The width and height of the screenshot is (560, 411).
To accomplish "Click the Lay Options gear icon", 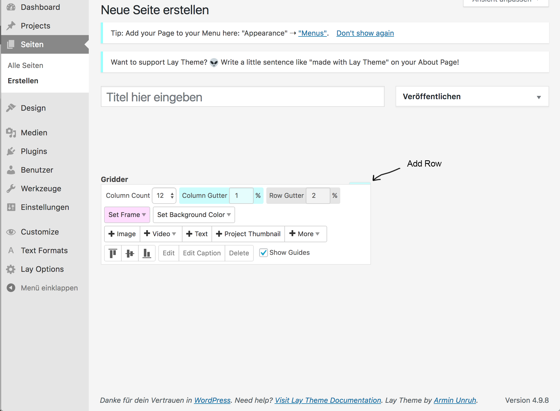I will click(x=11, y=269).
